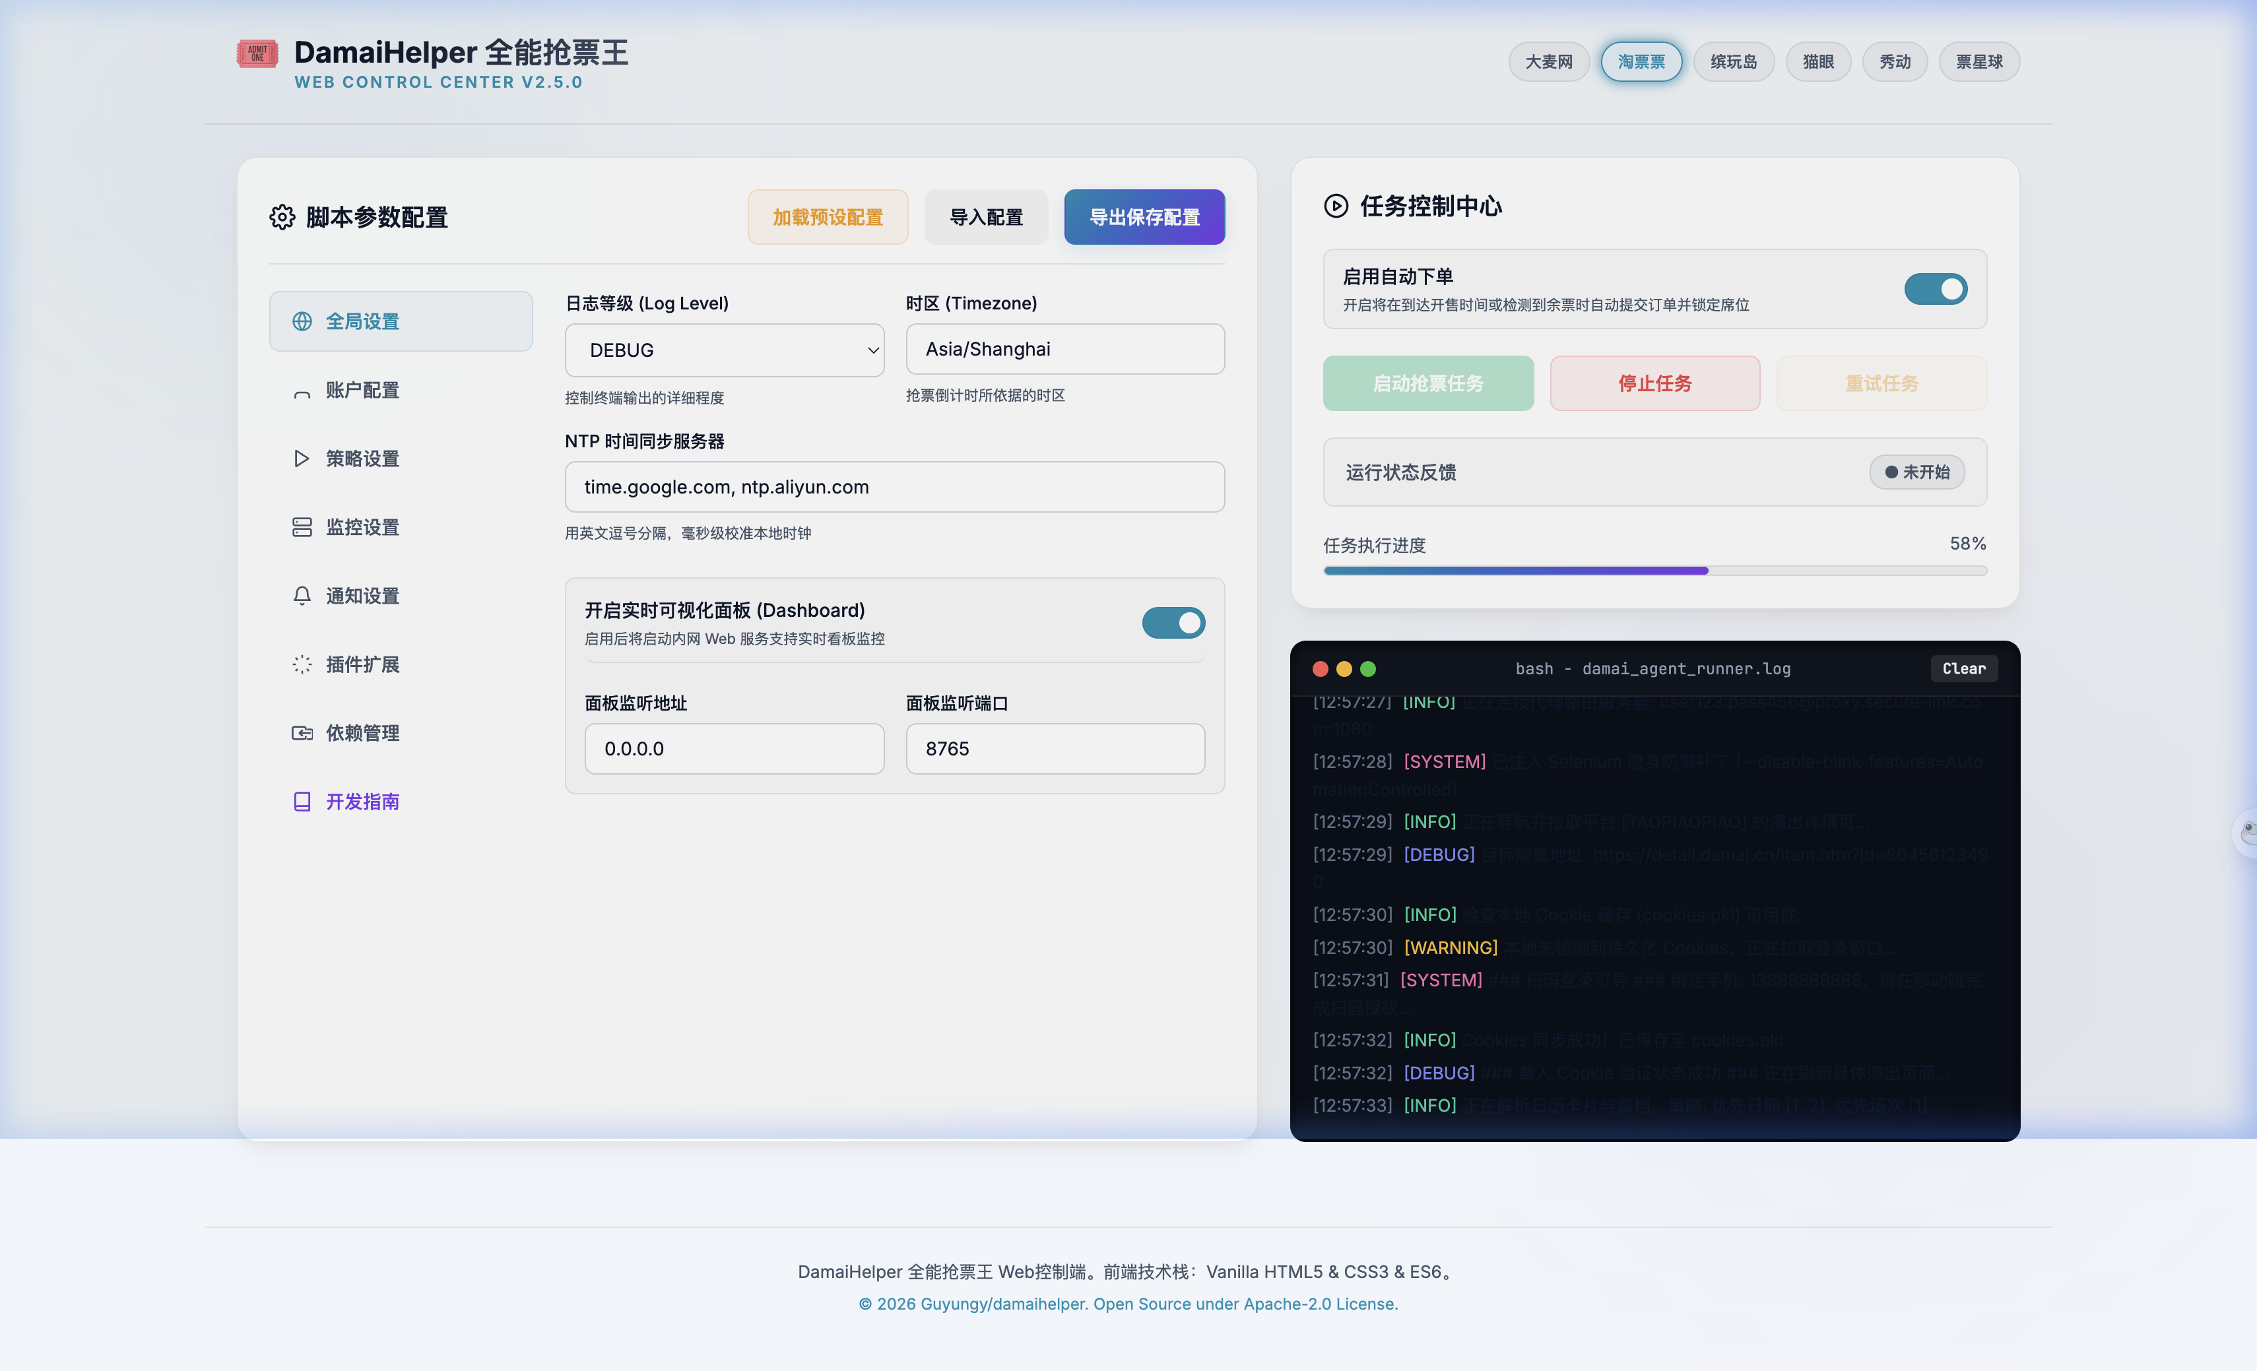Select the 缤玩岛 platform tab

point(1734,62)
